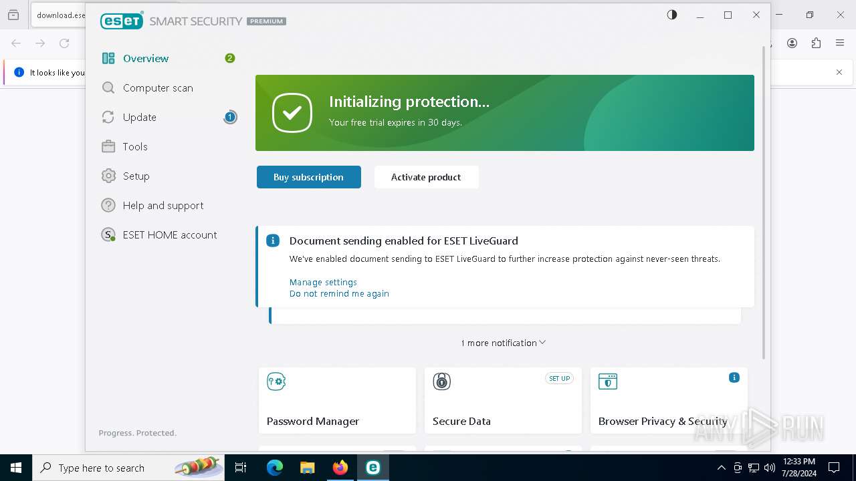The image size is (856, 481).
Task: Click the ESET window vertical scrollbar
Action: 764,202
